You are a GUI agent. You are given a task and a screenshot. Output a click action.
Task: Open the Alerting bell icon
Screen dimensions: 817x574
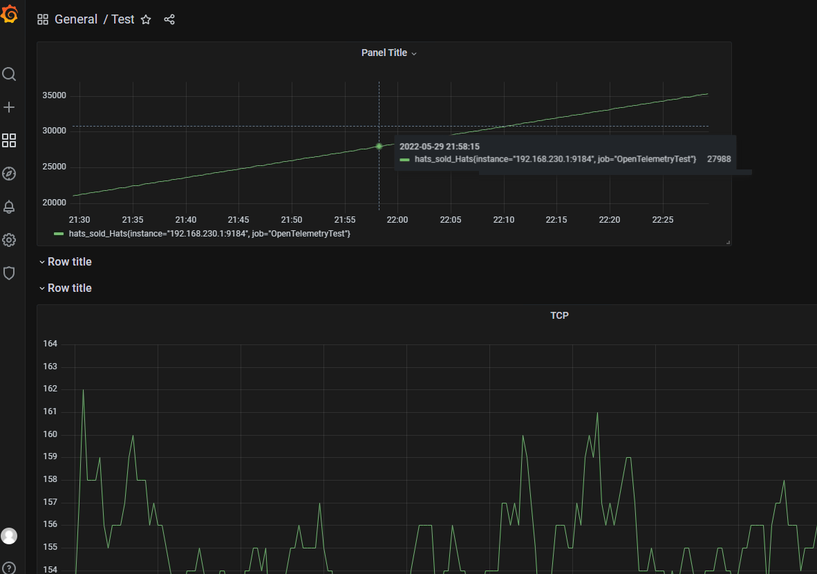(9, 207)
